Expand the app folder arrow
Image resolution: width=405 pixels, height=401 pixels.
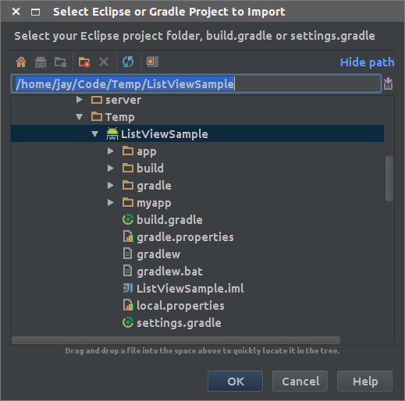tap(111, 151)
